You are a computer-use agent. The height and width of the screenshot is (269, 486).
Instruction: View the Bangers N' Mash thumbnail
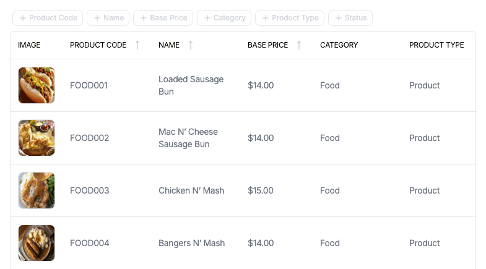[37, 243]
